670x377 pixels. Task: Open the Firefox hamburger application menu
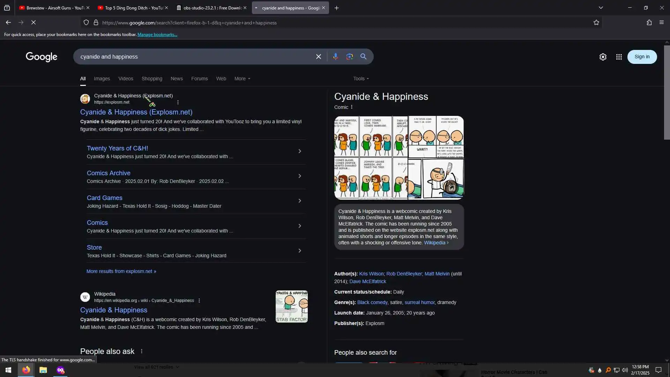coord(661,23)
